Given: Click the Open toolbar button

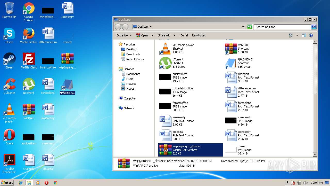Looking at the screenshot, I should (x=142, y=35).
